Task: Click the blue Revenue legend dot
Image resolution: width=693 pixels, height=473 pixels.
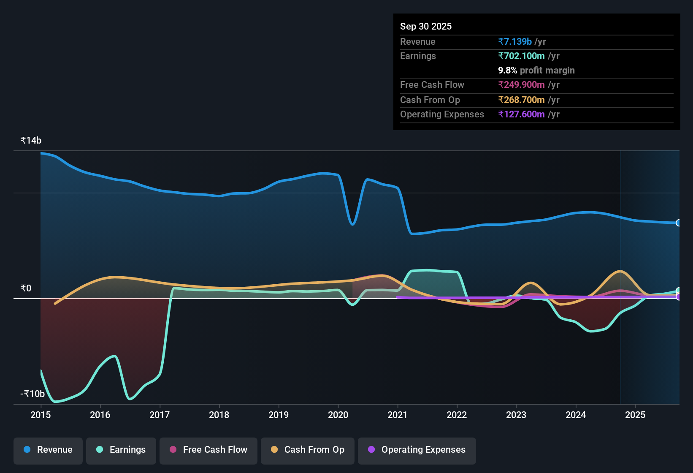Action: pos(27,450)
